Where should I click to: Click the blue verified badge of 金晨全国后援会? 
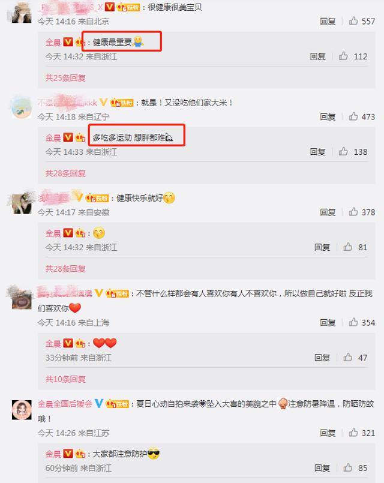click(98, 403)
